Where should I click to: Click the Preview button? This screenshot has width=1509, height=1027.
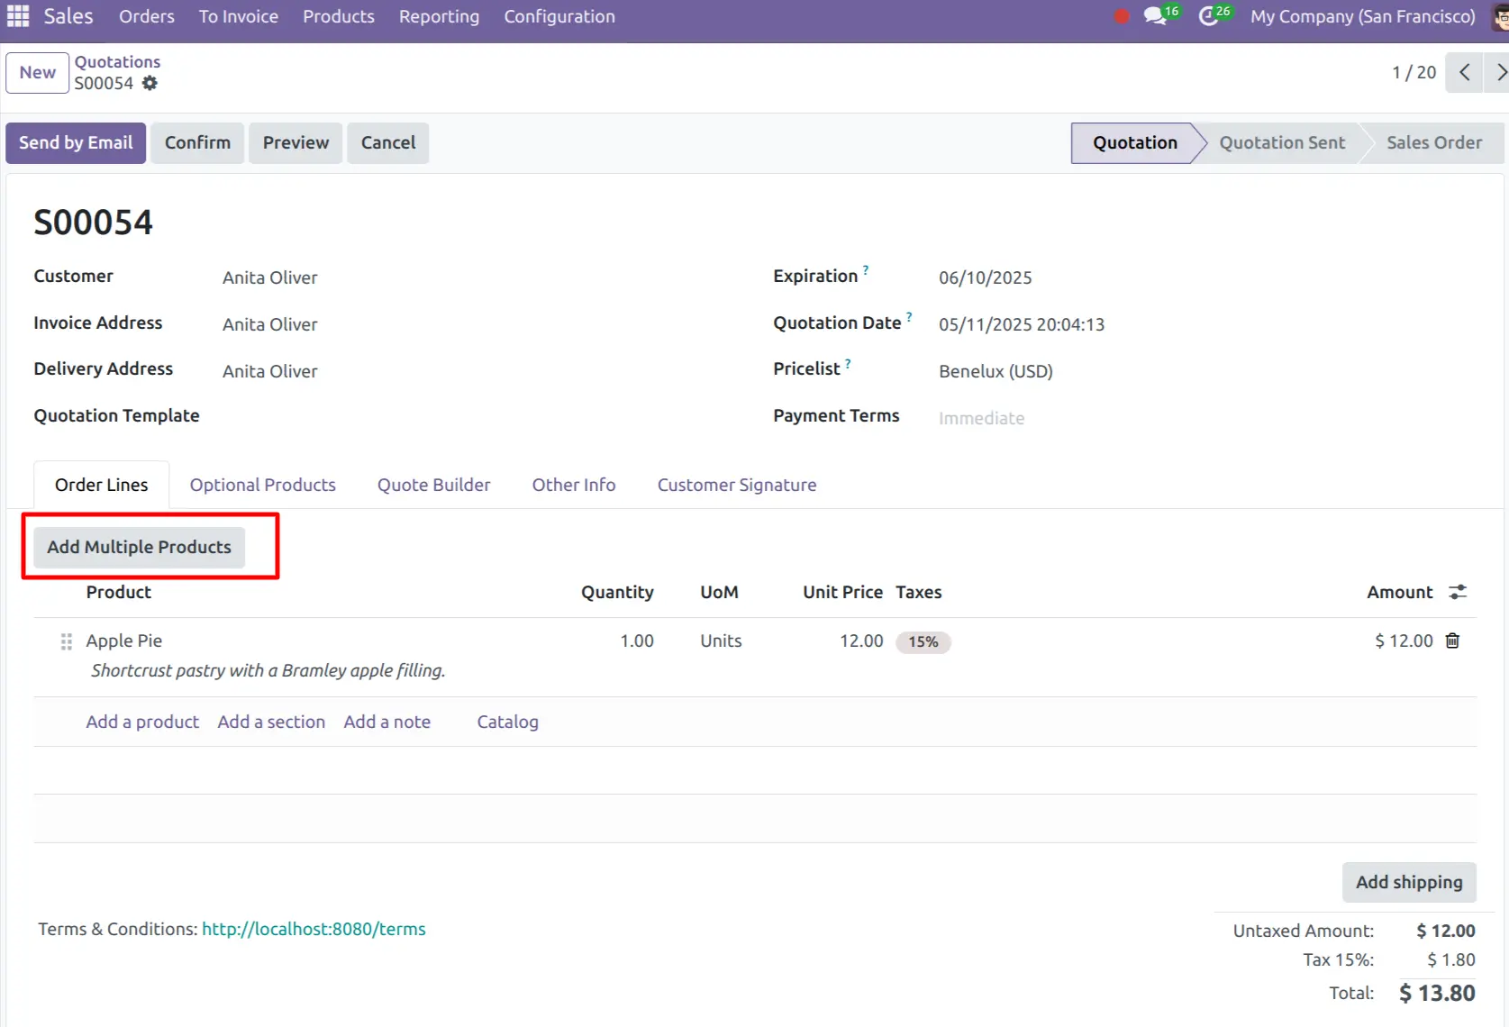coord(295,142)
